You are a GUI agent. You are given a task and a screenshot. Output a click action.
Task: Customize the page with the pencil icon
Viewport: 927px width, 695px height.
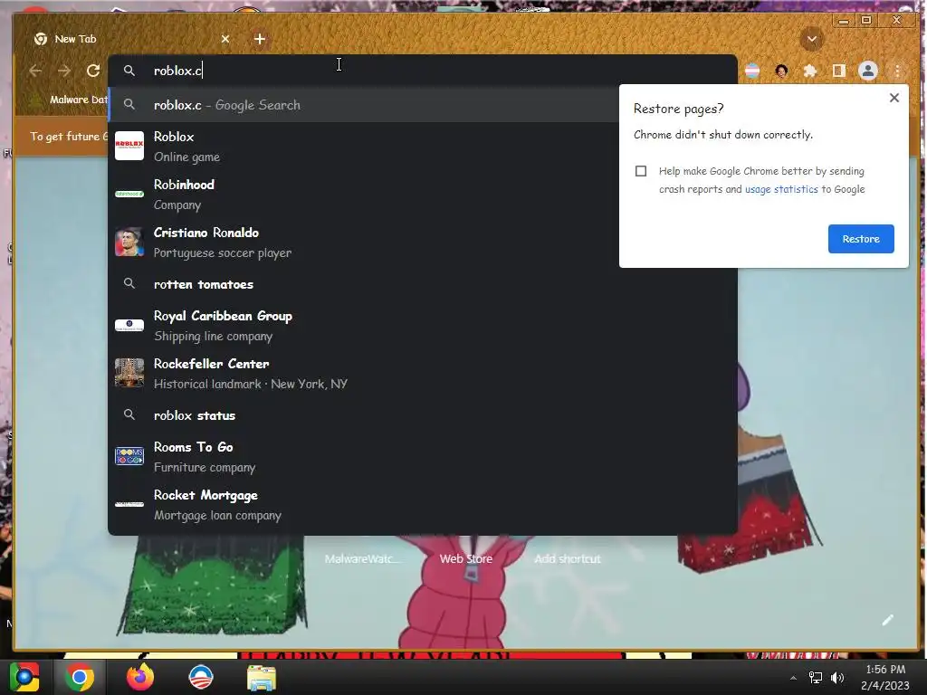point(887,620)
